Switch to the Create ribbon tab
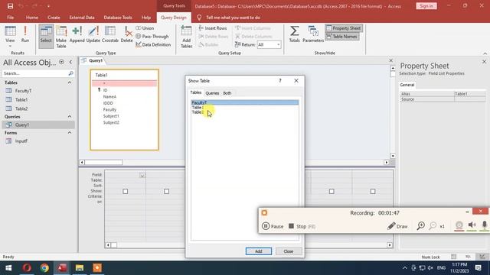The width and height of the screenshot is (490, 275). (54, 18)
